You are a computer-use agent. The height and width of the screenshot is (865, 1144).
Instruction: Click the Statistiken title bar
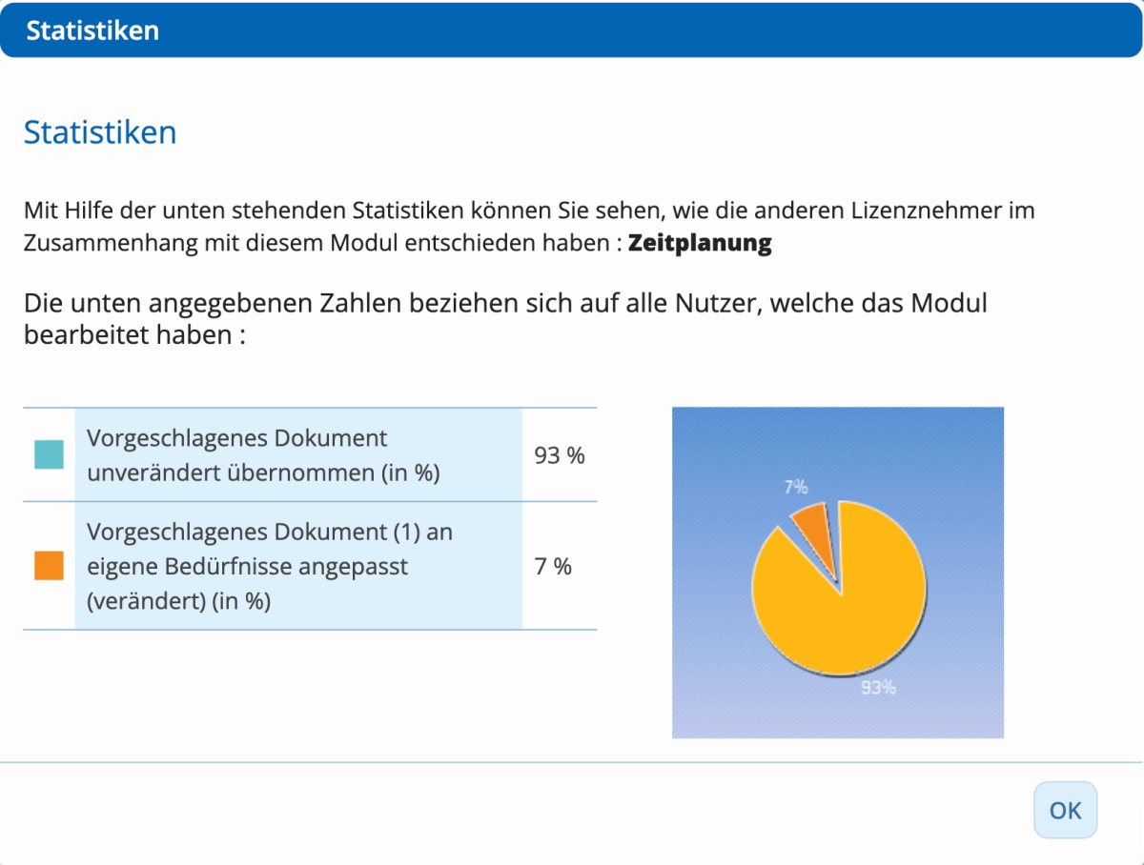pyautogui.click(x=90, y=30)
